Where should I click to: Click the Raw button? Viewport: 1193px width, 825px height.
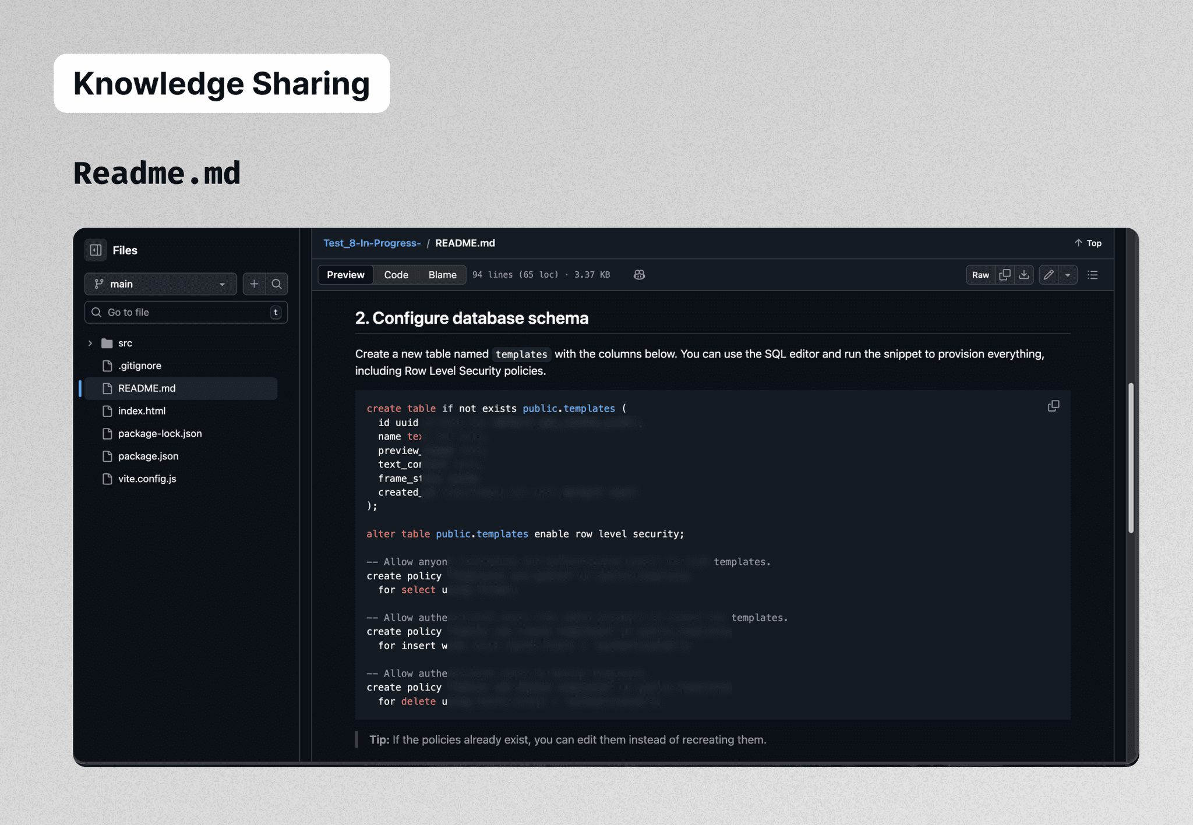point(980,275)
